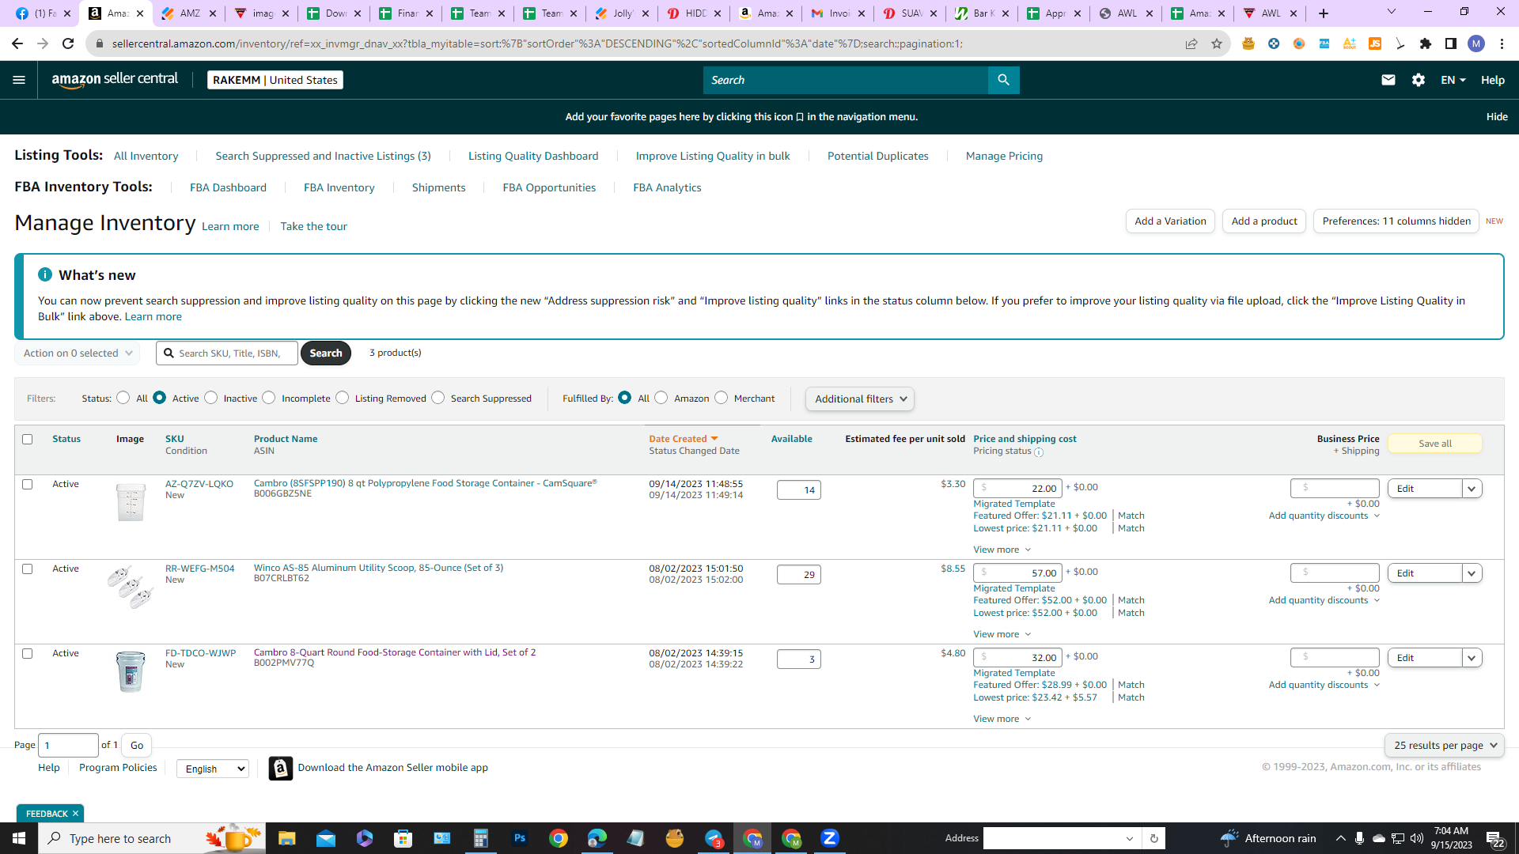Open a new browser tab
1519x854 pixels.
click(1324, 13)
